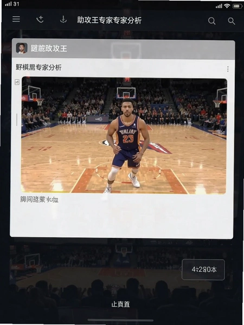
Task: Tap the battery icon in status bar
Action: click(237, 6)
